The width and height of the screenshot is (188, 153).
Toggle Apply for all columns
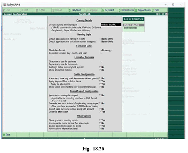pyautogui.click(x=103, y=84)
